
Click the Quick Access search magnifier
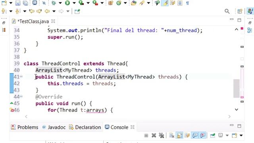(227, 11)
